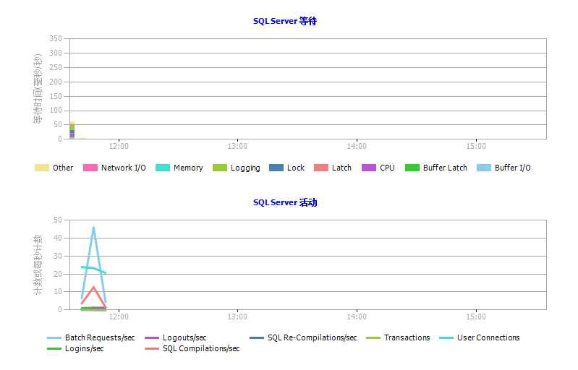Screen dimensions: 578x370
Task: Click the User Connections line marker
Action: click(446, 338)
